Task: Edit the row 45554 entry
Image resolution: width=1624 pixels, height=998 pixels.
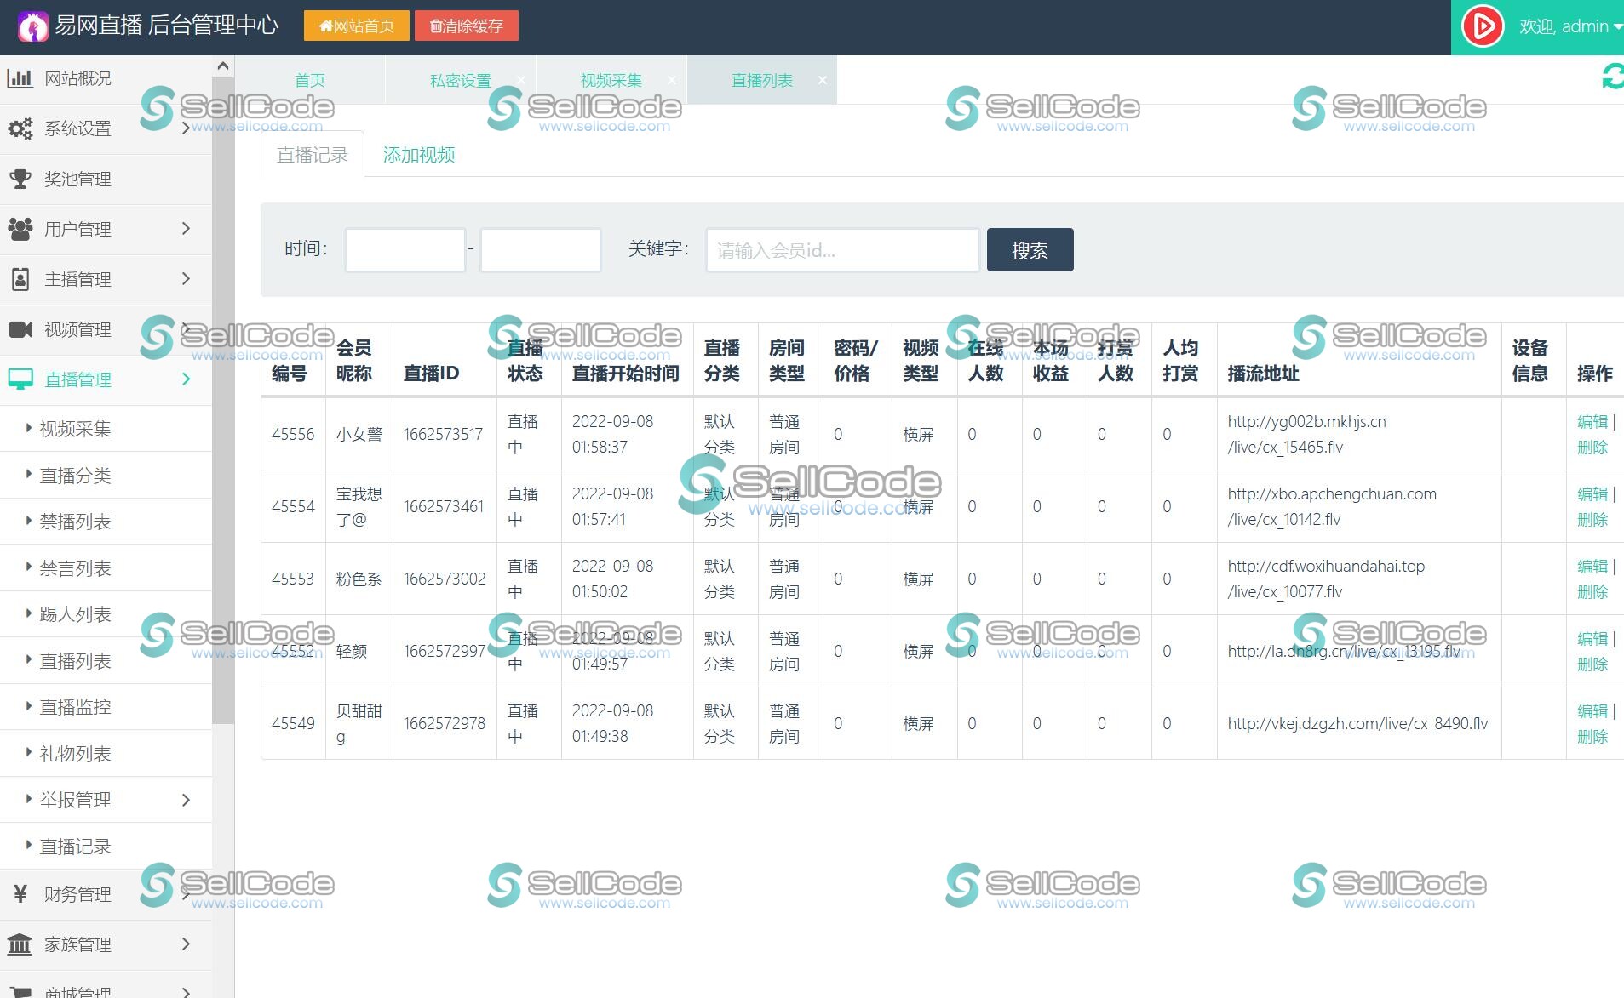Action: (1592, 494)
